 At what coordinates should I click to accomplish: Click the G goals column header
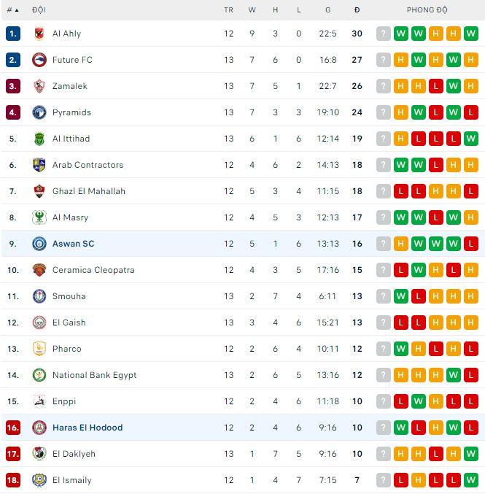pyautogui.click(x=328, y=10)
